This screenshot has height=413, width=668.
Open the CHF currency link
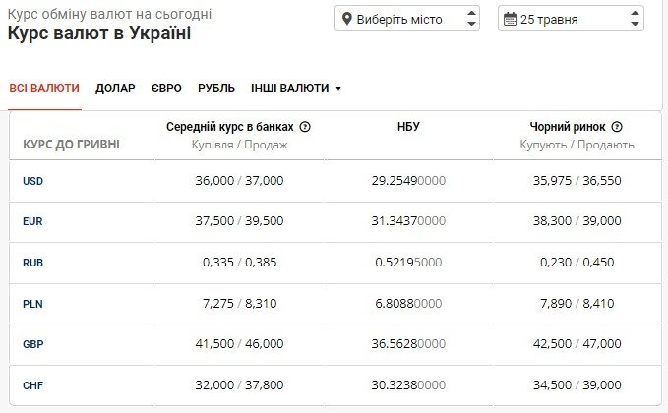coord(33,385)
